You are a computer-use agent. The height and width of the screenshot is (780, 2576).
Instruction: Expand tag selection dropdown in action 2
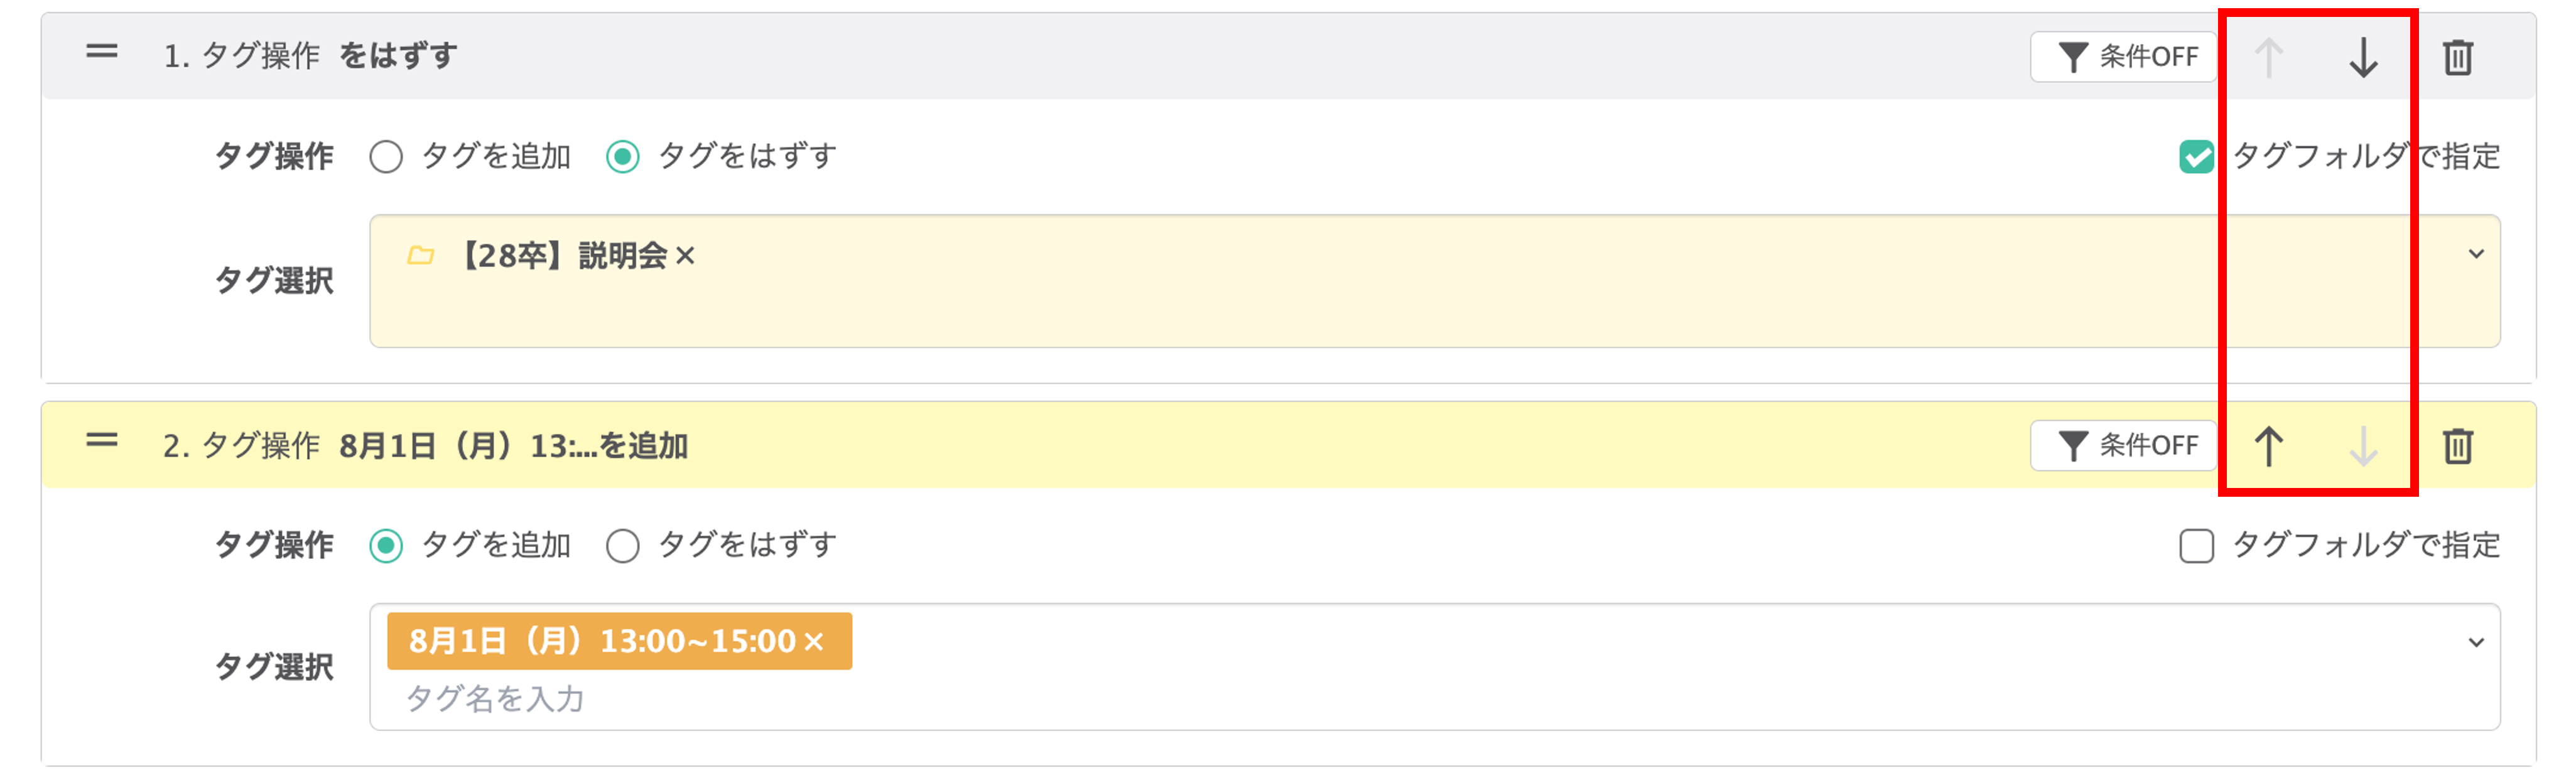coord(2476,642)
